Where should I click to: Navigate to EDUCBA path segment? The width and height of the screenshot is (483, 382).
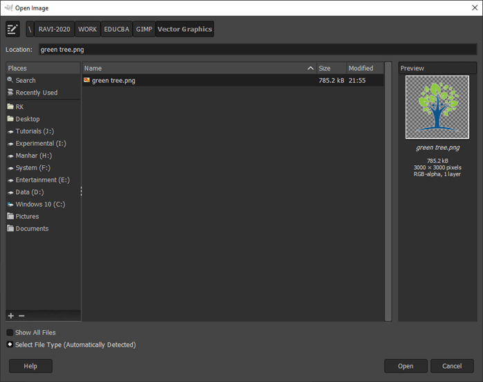pyautogui.click(x=116, y=29)
